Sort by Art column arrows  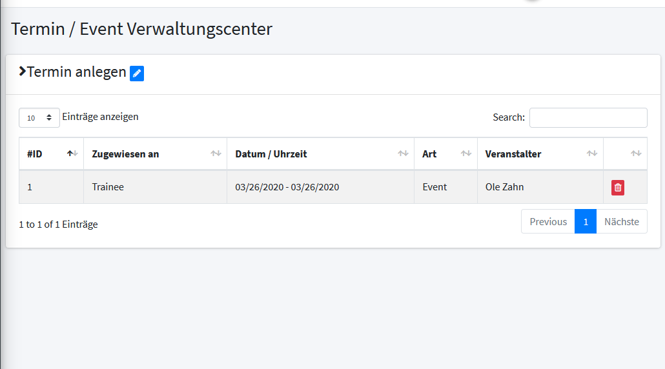(466, 154)
